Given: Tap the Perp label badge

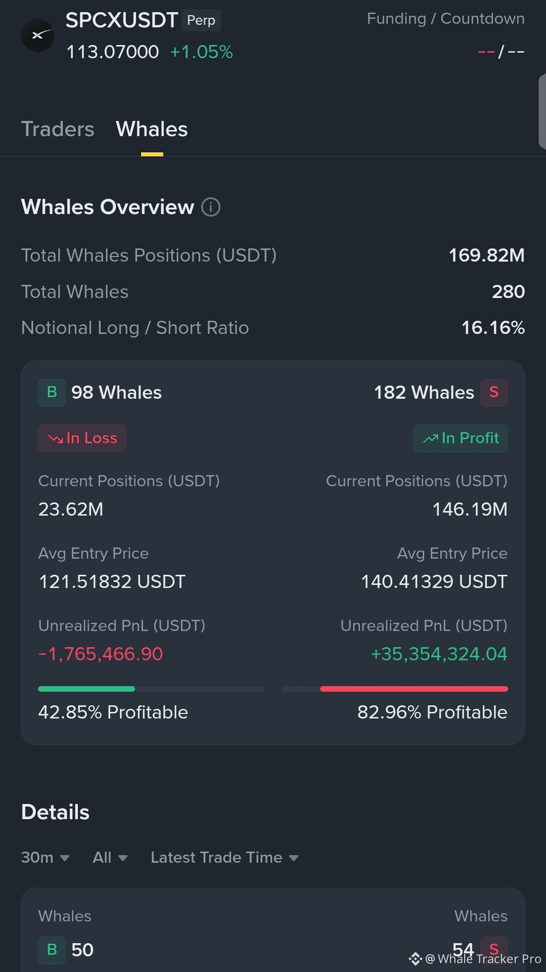Looking at the screenshot, I should [x=201, y=20].
